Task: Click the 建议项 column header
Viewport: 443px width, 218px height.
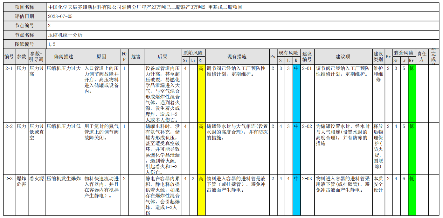Action: tap(343, 57)
